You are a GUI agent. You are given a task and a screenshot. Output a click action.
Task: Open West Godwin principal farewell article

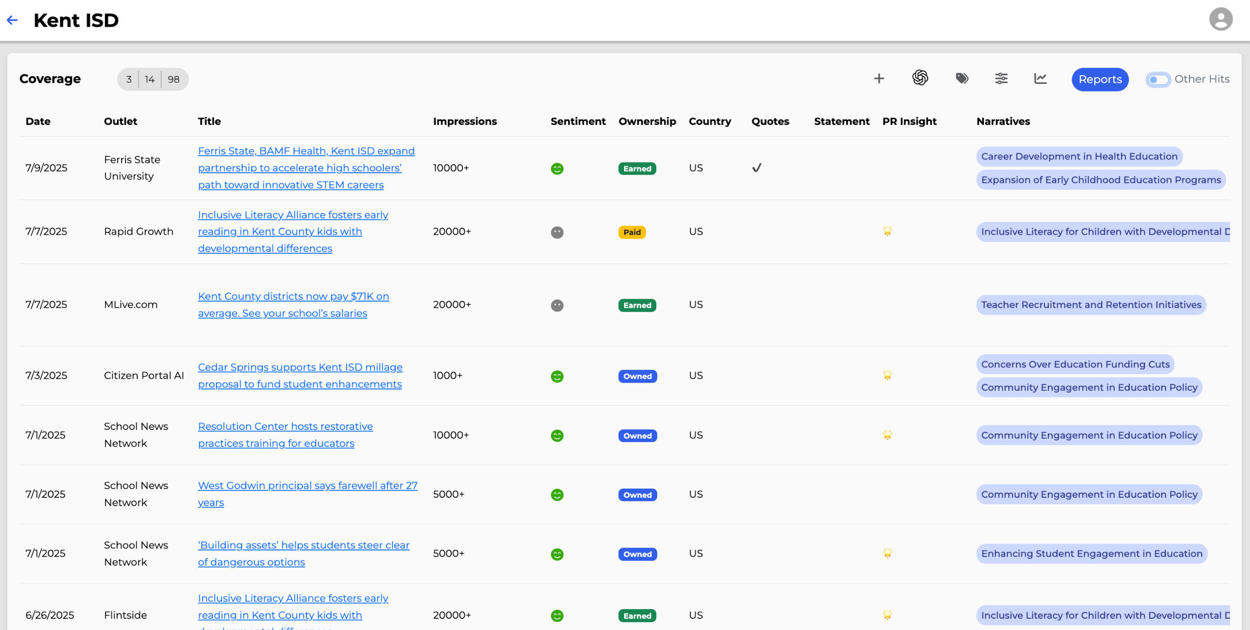tap(308, 494)
